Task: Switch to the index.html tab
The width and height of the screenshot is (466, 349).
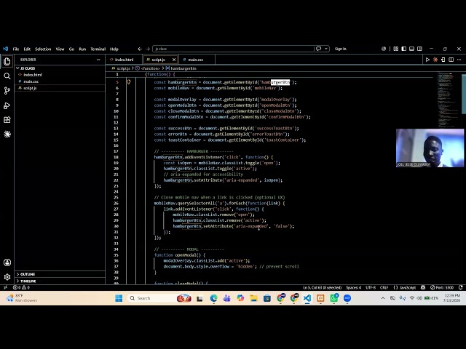Action: pos(124,60)
